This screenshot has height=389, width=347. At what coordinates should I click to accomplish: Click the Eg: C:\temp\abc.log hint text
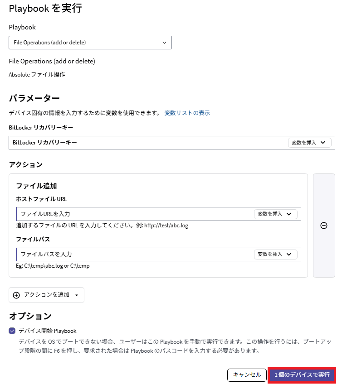click(53, 266)
